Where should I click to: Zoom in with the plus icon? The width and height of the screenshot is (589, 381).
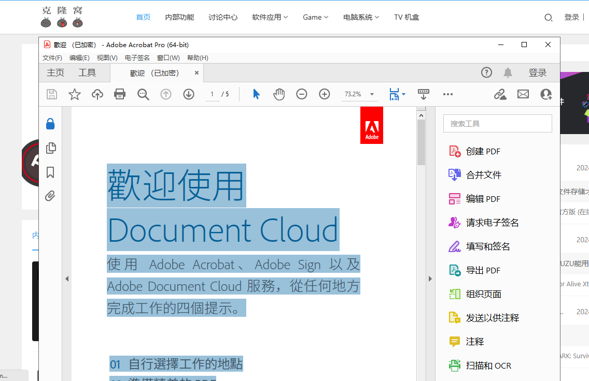pyautogui.click(x=325, y=94)
